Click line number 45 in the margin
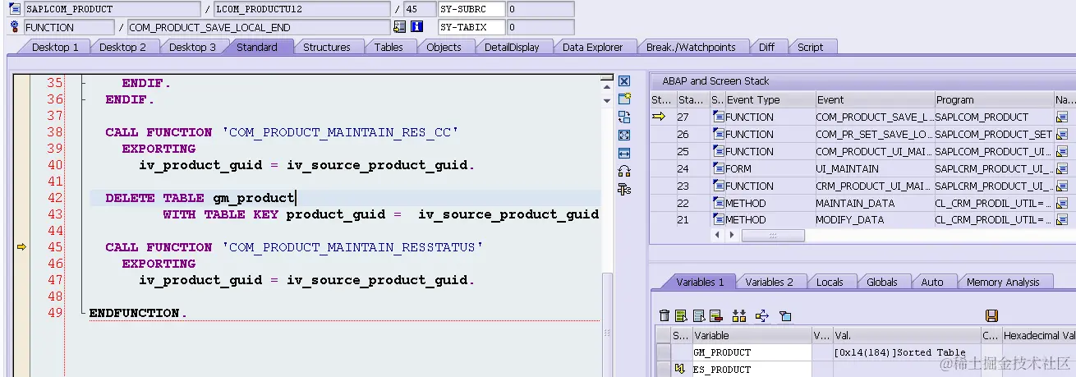This screenshot has width=1076, height=377. (x=54, y=247)
